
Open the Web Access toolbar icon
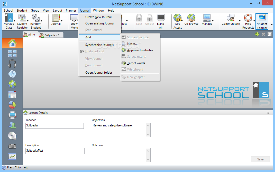(178, 21)
